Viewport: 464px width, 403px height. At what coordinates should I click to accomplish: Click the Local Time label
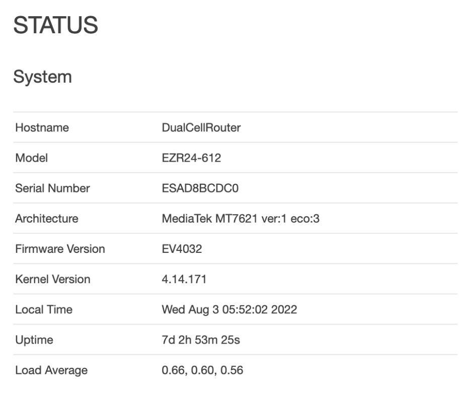coord(44,310)
